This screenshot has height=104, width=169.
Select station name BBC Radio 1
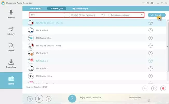42,69
